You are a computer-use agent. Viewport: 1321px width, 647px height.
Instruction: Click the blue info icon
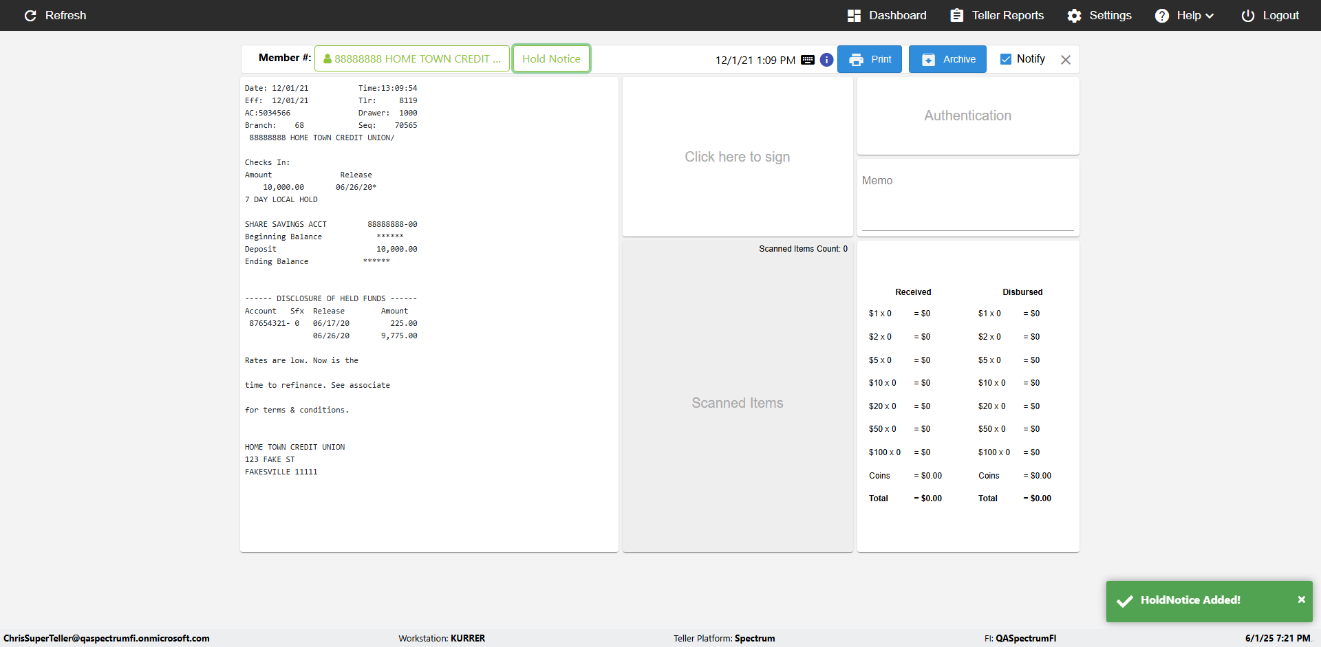[x=826, y=60]
